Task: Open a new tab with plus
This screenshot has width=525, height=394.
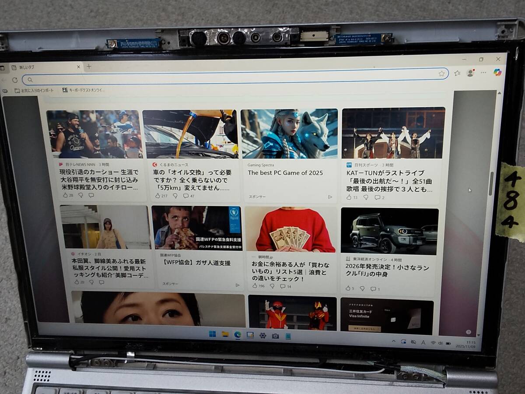Action: (89, 67)
